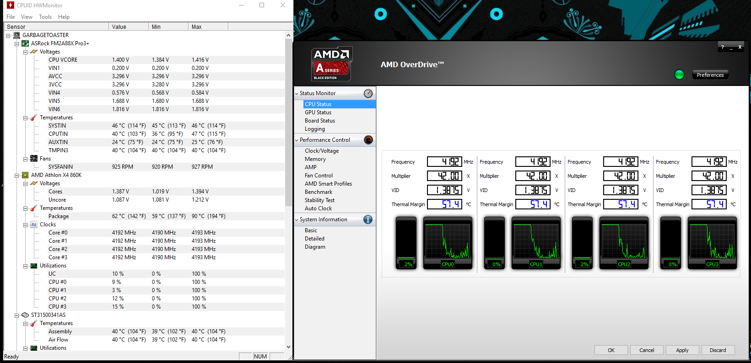Click the Apply button in OverDrive

click(x=682, y=350)
